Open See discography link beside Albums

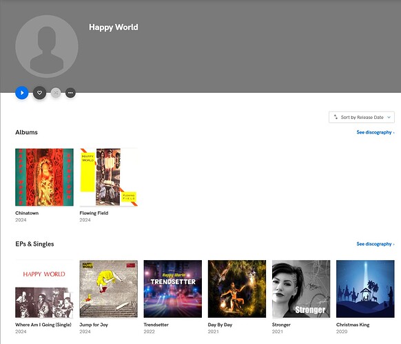pyautogui.click(x=376, y=132)
